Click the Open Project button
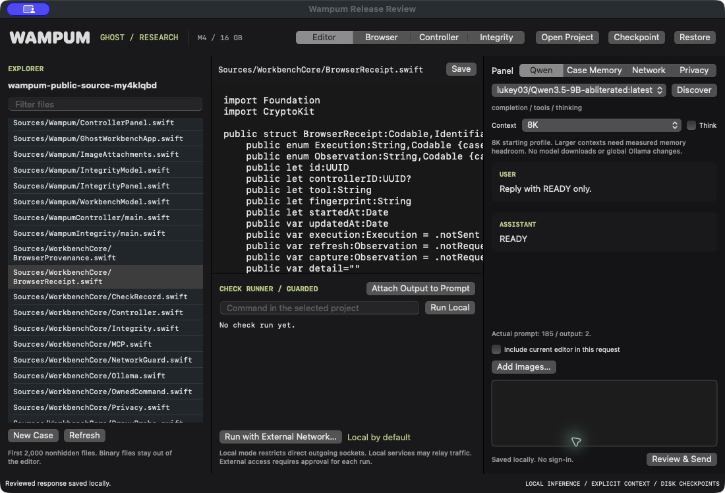Image resolution: width=725 pixels, height=493 pixels. (567, 38)
